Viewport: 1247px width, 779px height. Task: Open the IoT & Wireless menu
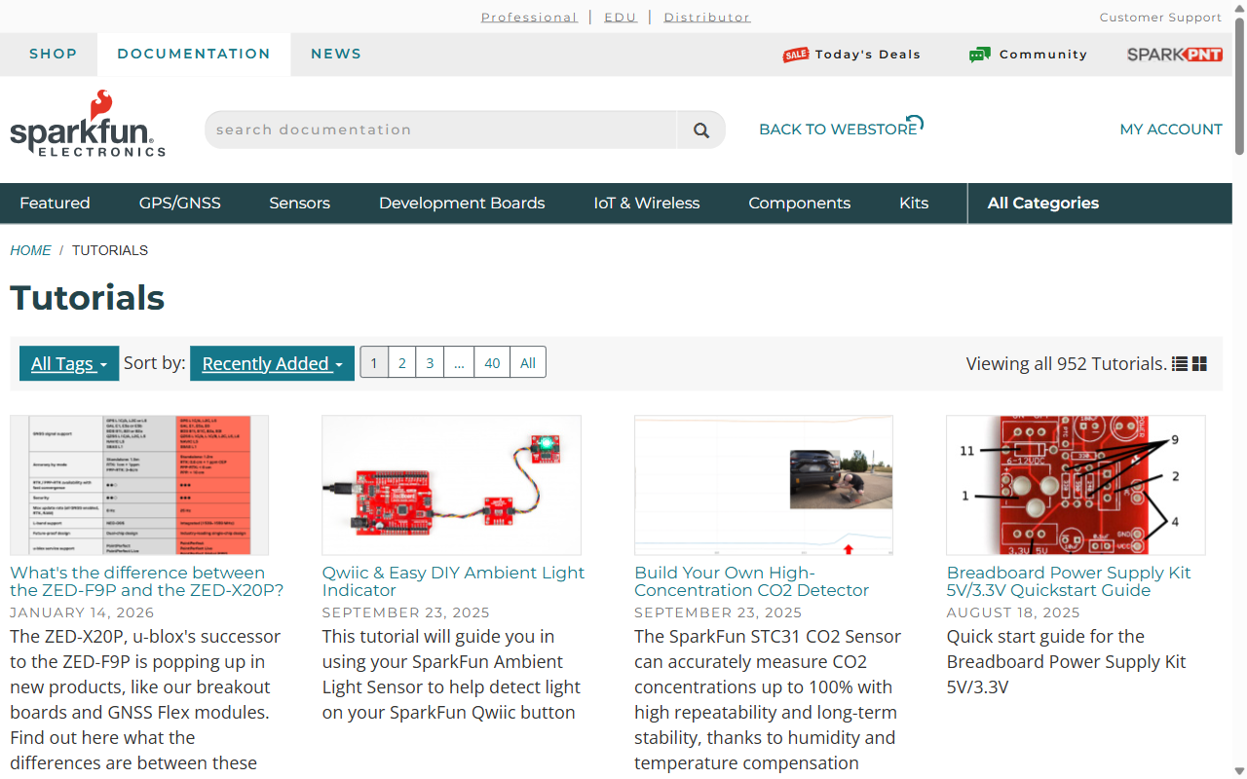(647, 204)
